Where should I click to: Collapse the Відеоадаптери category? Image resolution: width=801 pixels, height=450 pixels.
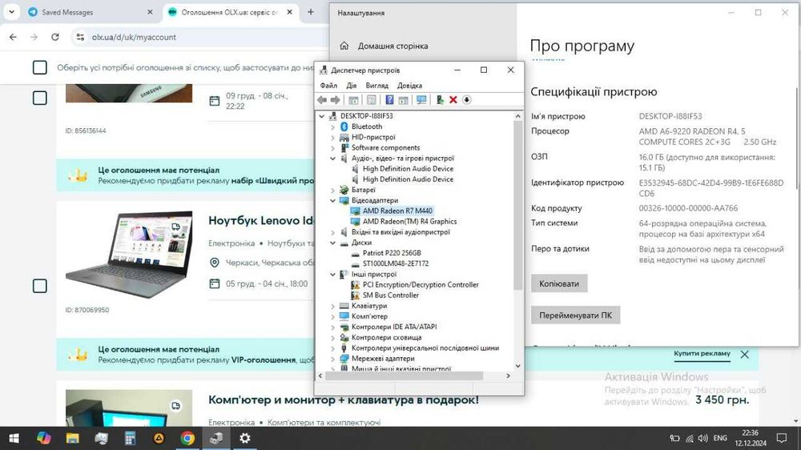(333, 201)
